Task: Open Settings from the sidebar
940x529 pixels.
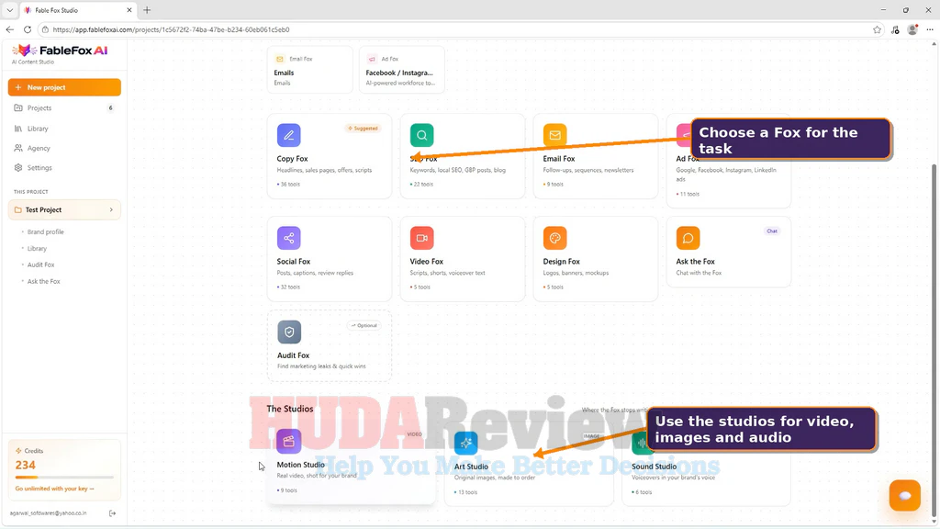Action: (64, 168)
